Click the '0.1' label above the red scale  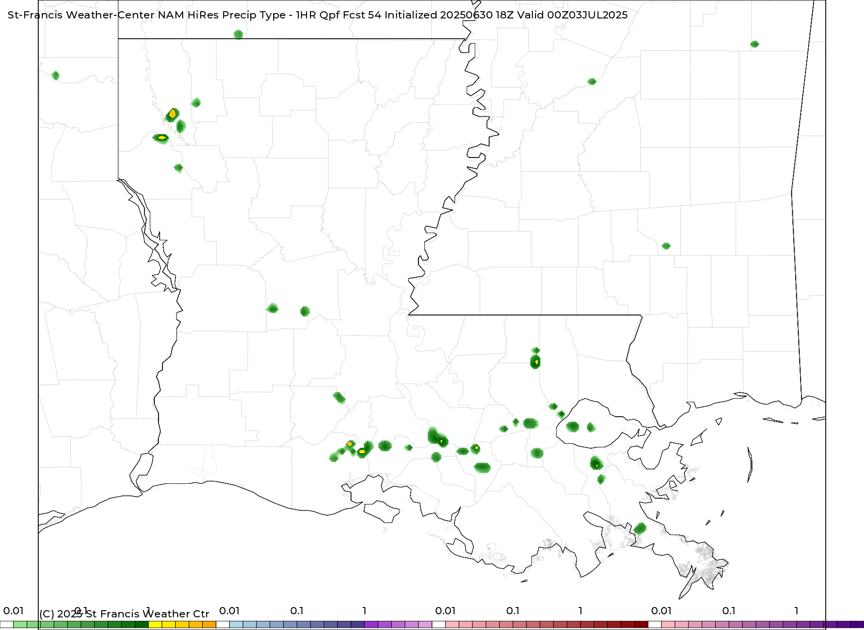point(513,611)
